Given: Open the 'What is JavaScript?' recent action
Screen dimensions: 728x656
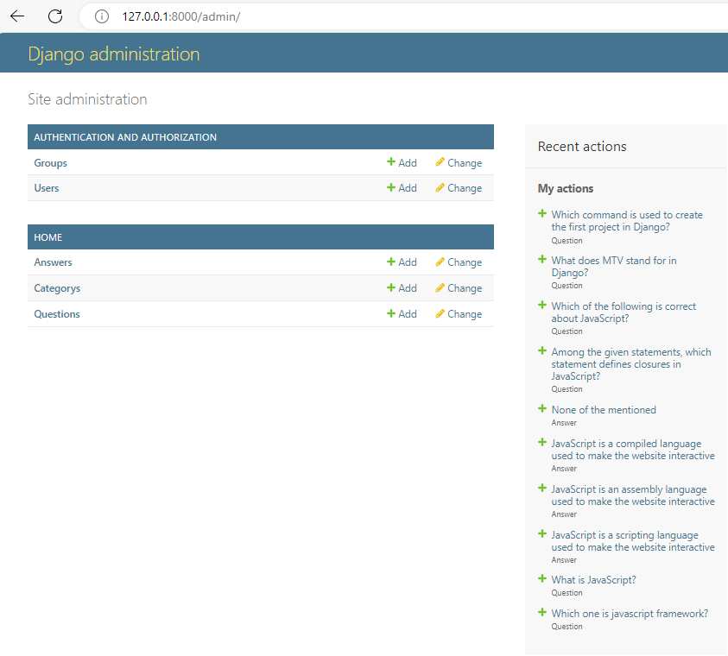Looking at the screenshot, I should pos(593,579).
